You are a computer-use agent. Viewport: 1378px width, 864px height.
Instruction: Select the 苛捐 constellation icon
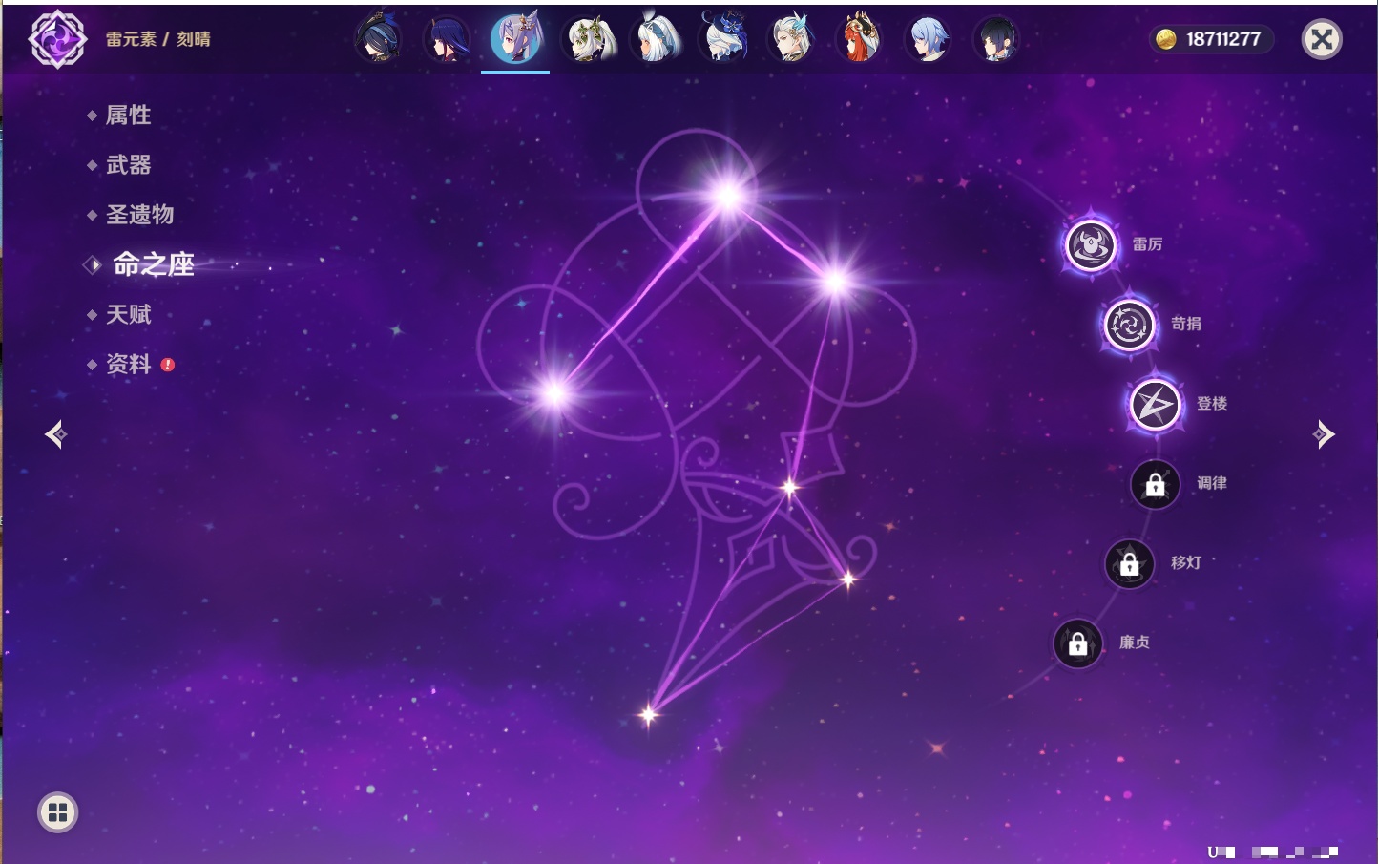tap(1129, 325)
